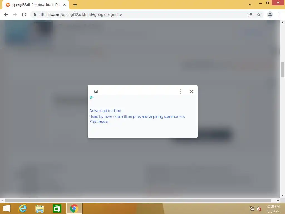
Task: Open the tab search dropdown
Action: pyautogui.click(x=250, y=5)
